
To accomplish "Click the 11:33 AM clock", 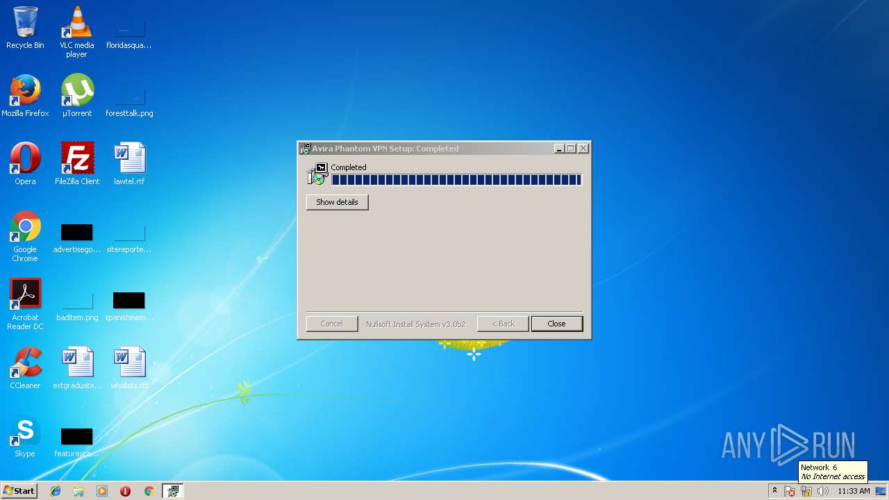I will (x=854, y=491).
